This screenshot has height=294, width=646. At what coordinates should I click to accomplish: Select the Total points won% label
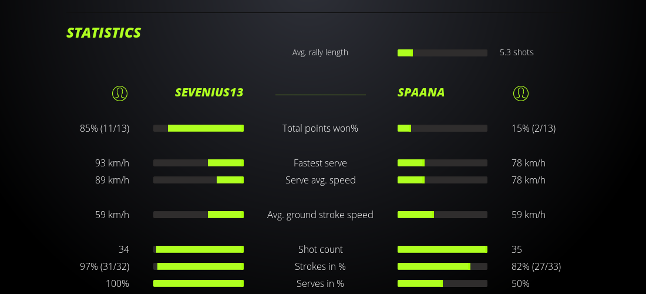point(320,128)
